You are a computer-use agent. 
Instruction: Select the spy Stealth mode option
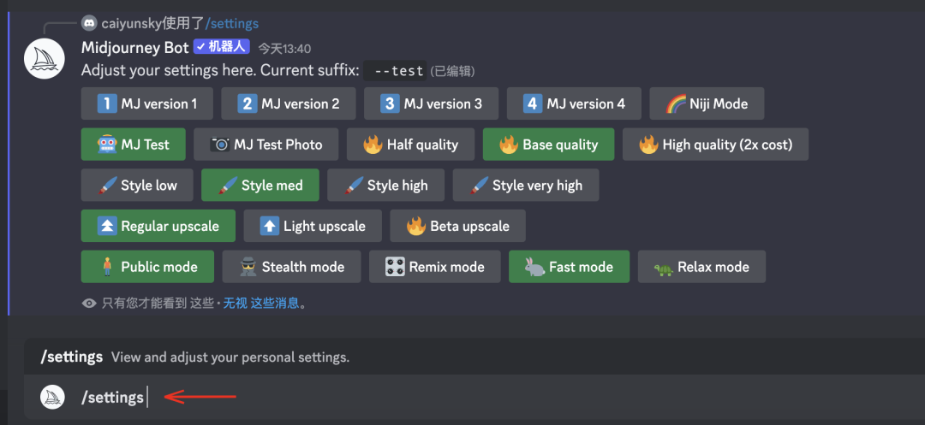tap(290, 267)
